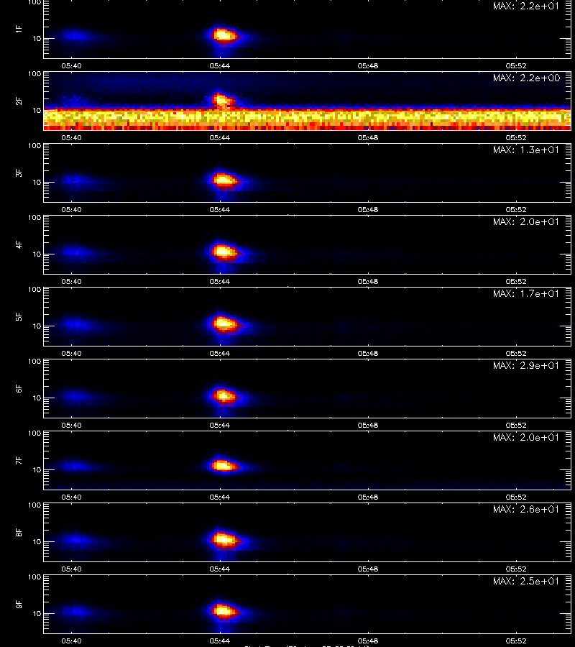Click the bright burst peak in panel 6F
Screen dimensions: 575x647
click(223, 395)
